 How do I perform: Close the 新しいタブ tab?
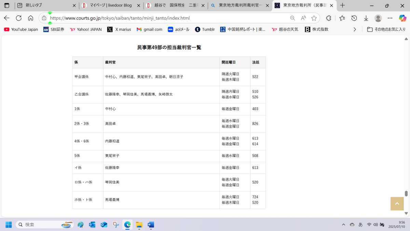(74, 5)
